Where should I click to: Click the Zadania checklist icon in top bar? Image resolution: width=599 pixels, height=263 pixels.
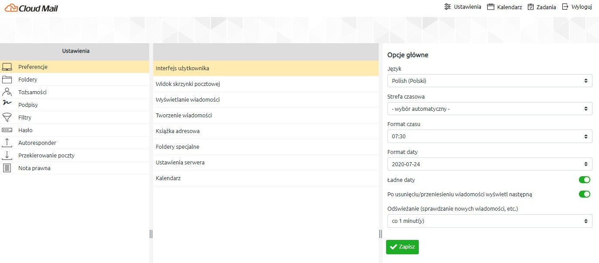(531, 7)
